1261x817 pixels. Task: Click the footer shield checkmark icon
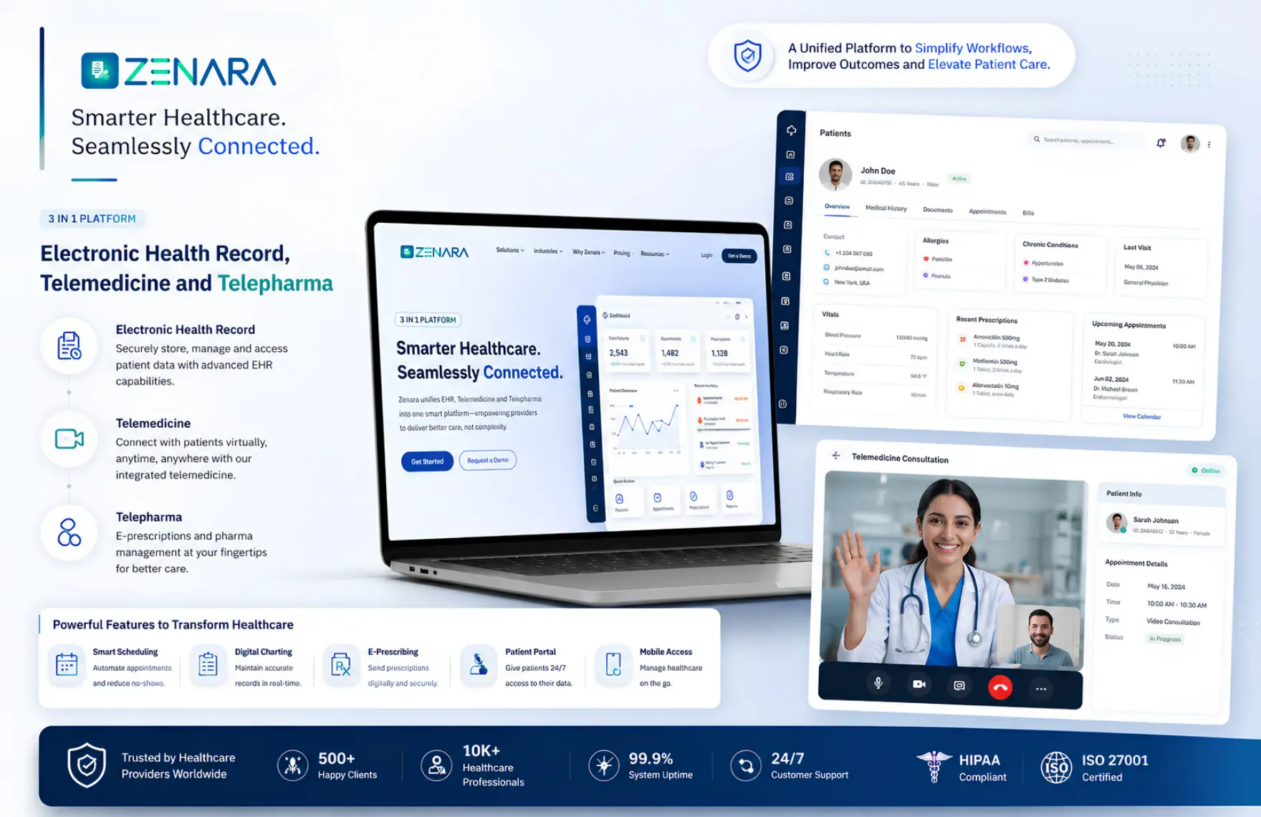(87, 765)
